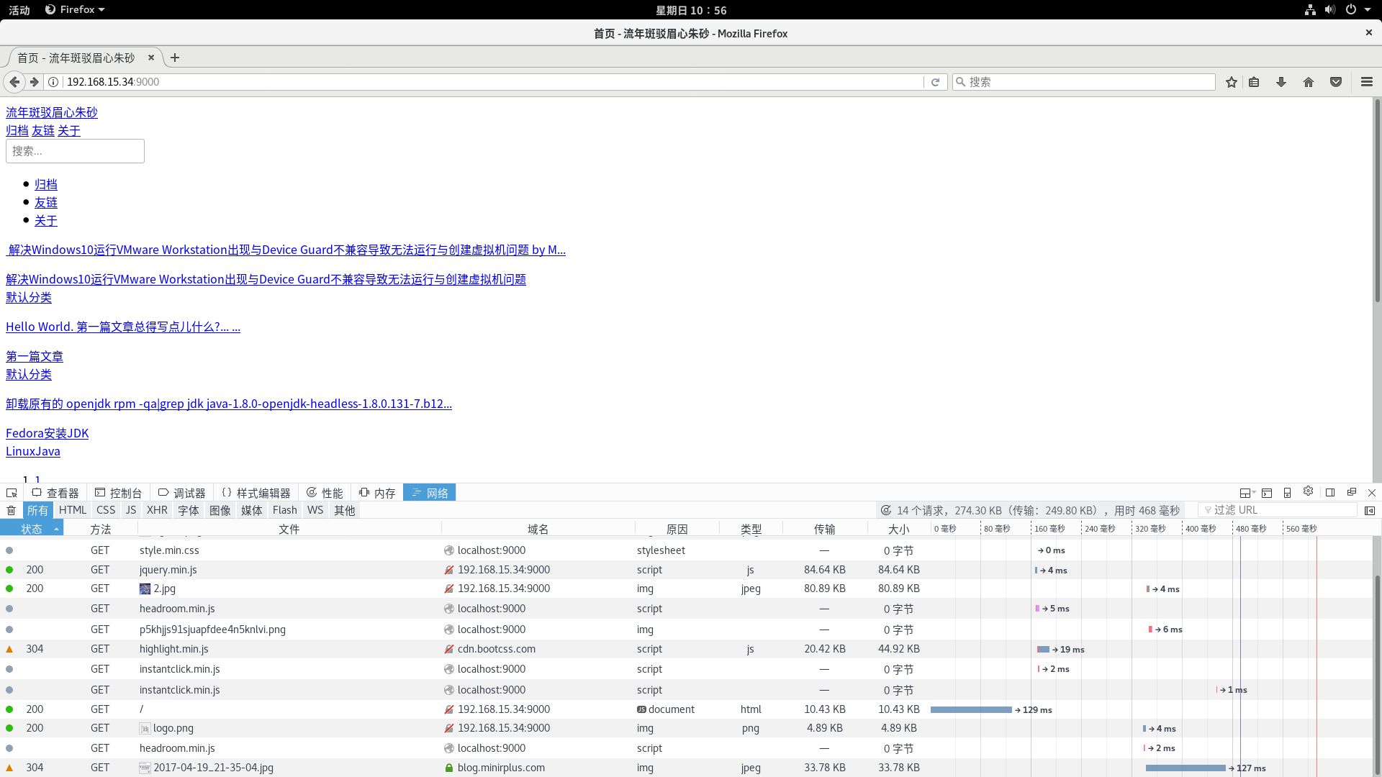The width and height of the screenshot is (1382, 777).
Task: Clear network requests with the trash icon
Action: 12,510
